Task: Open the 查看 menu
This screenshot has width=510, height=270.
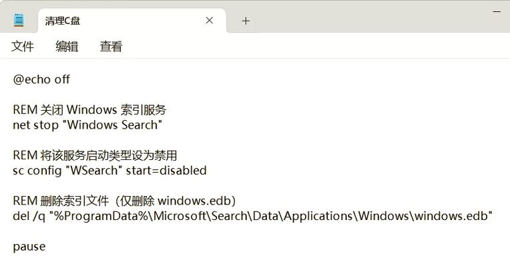Action: [x=111, y=47]
